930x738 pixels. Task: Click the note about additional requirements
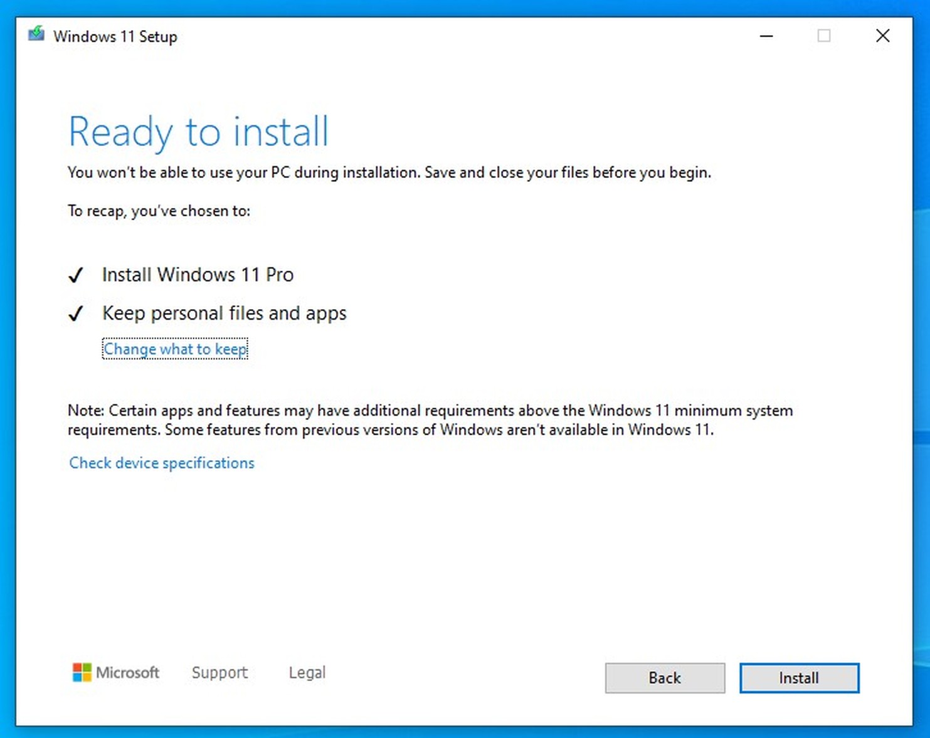pyautogui.click(x=430, y=420)
